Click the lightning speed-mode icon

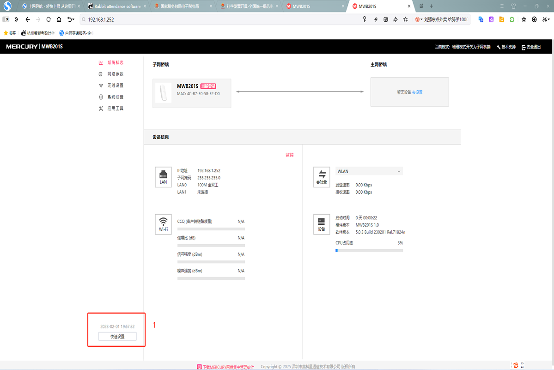[x=376, y=19]
